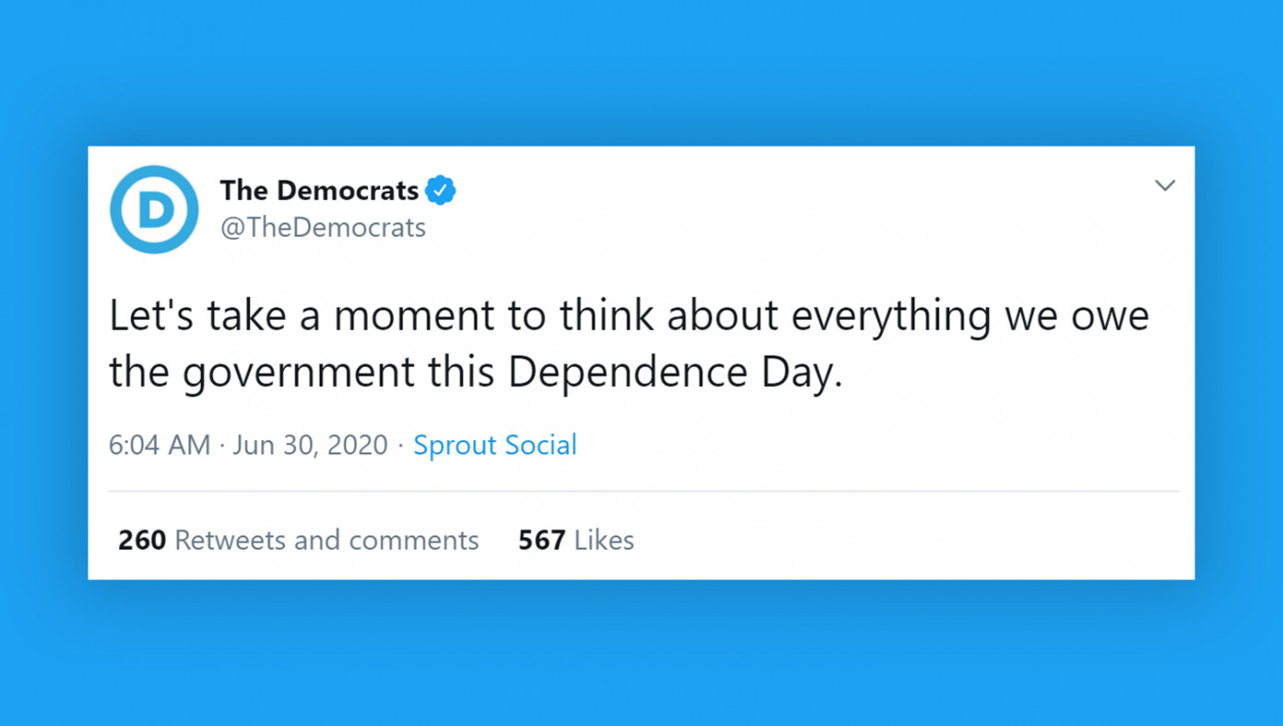View the 567 Likes list
The width and height of the screenshot is (1283, 726).
click(x=576, y=540)
